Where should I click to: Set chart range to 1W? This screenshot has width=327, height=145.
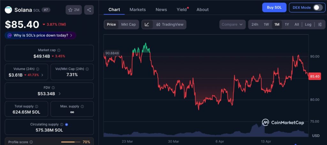(x=266, y=24)
